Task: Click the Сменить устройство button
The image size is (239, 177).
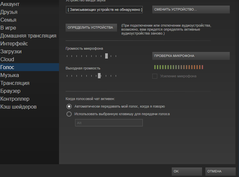Action: point(191,10)
